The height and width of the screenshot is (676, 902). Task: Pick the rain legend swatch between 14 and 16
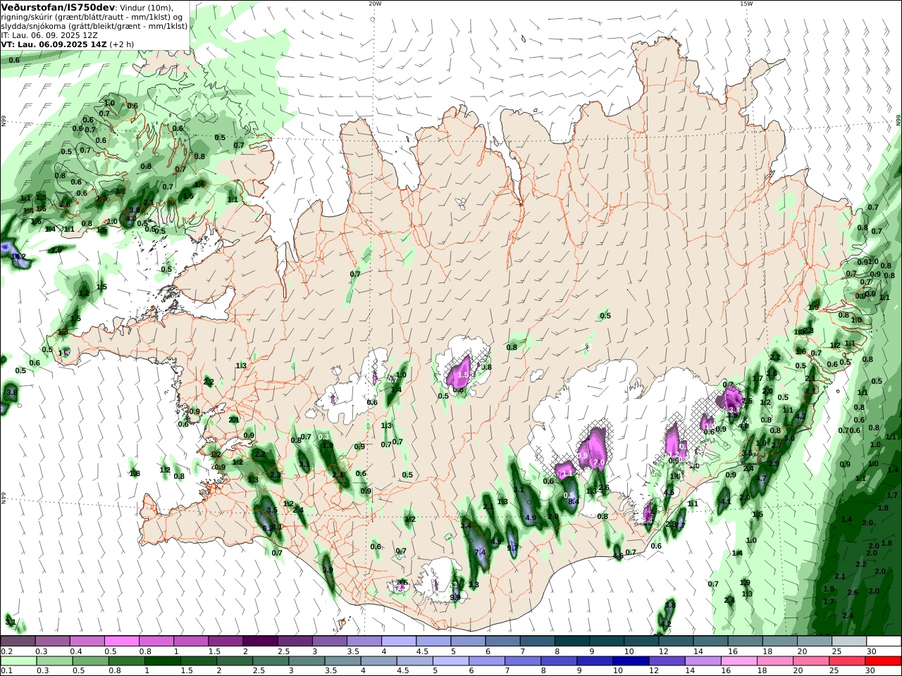704,661
